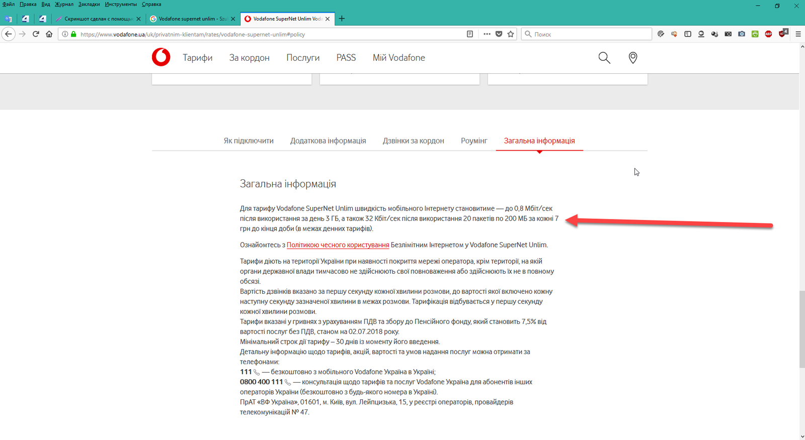Toggle Reader View icon in address bar
The height and width of the screenshot is (440, 805).
click(470, 34)
